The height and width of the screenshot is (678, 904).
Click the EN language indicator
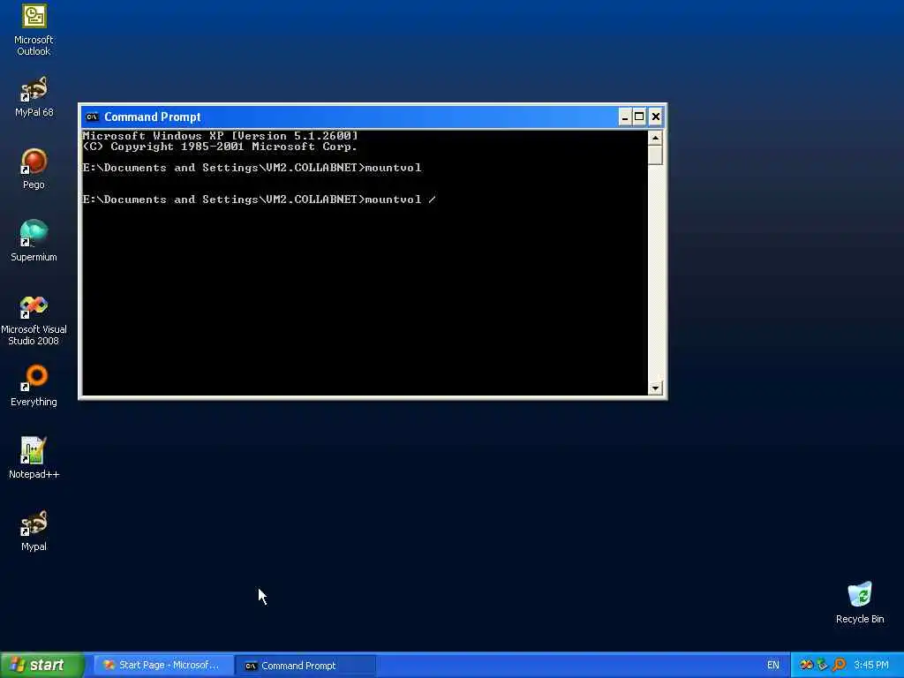coord(773,666)
